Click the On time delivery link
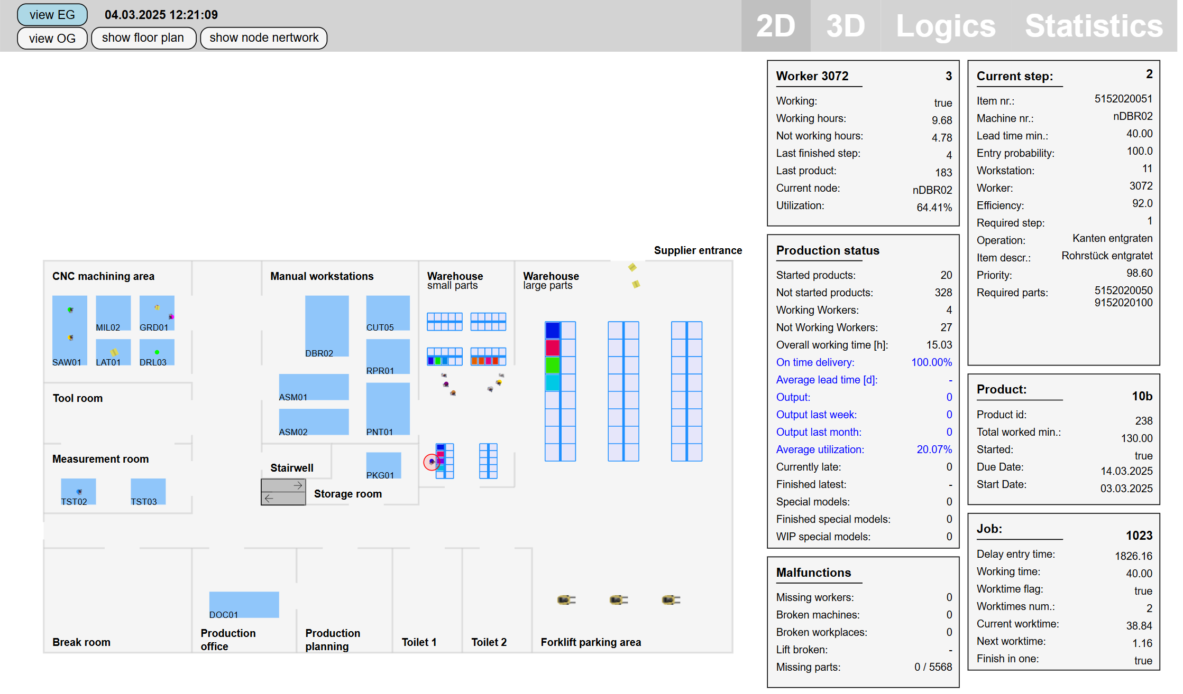Image resolution: width=1183 pixels, height=694 pixels. [815, 362]
